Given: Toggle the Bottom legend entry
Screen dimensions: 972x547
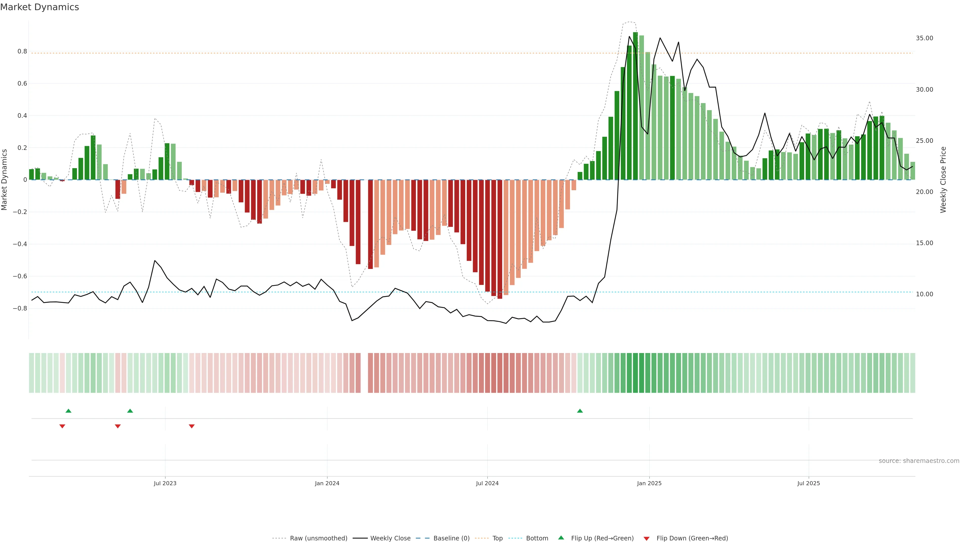Looking at the screenshot, I should pyautogui.click(x=537, y=538).
